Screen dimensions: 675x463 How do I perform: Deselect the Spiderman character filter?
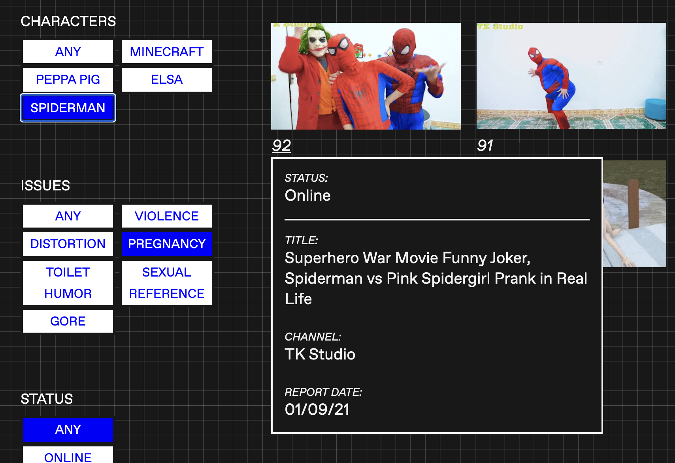pos(68,108)
